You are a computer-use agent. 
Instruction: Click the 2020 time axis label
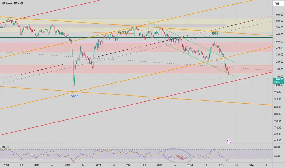pyautogui.click(x=68, y=165)
